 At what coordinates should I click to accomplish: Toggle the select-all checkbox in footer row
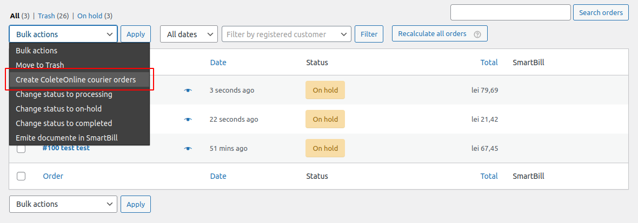click(x=21, y=176)
